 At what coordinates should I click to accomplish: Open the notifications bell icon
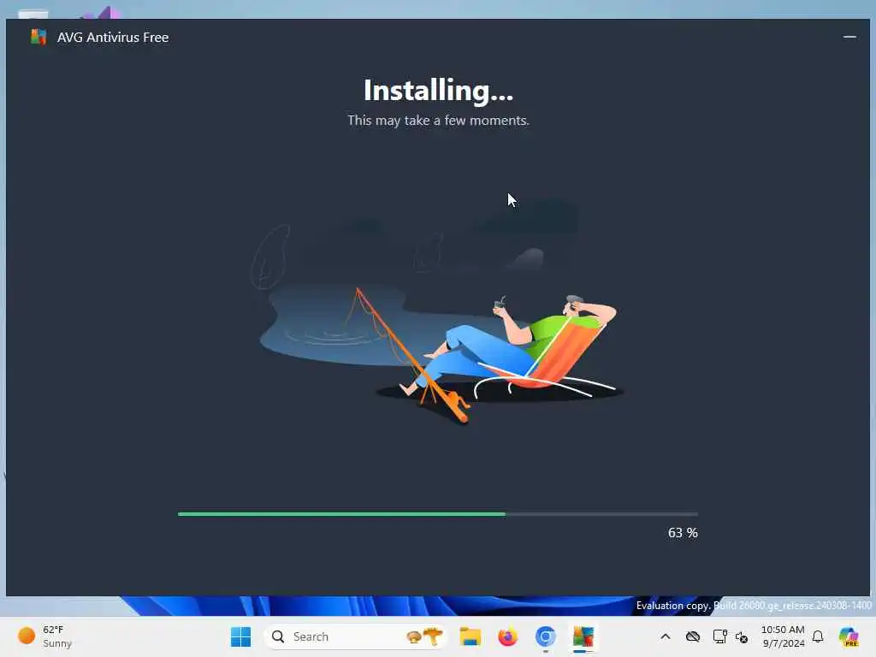[x=818, y=636]
